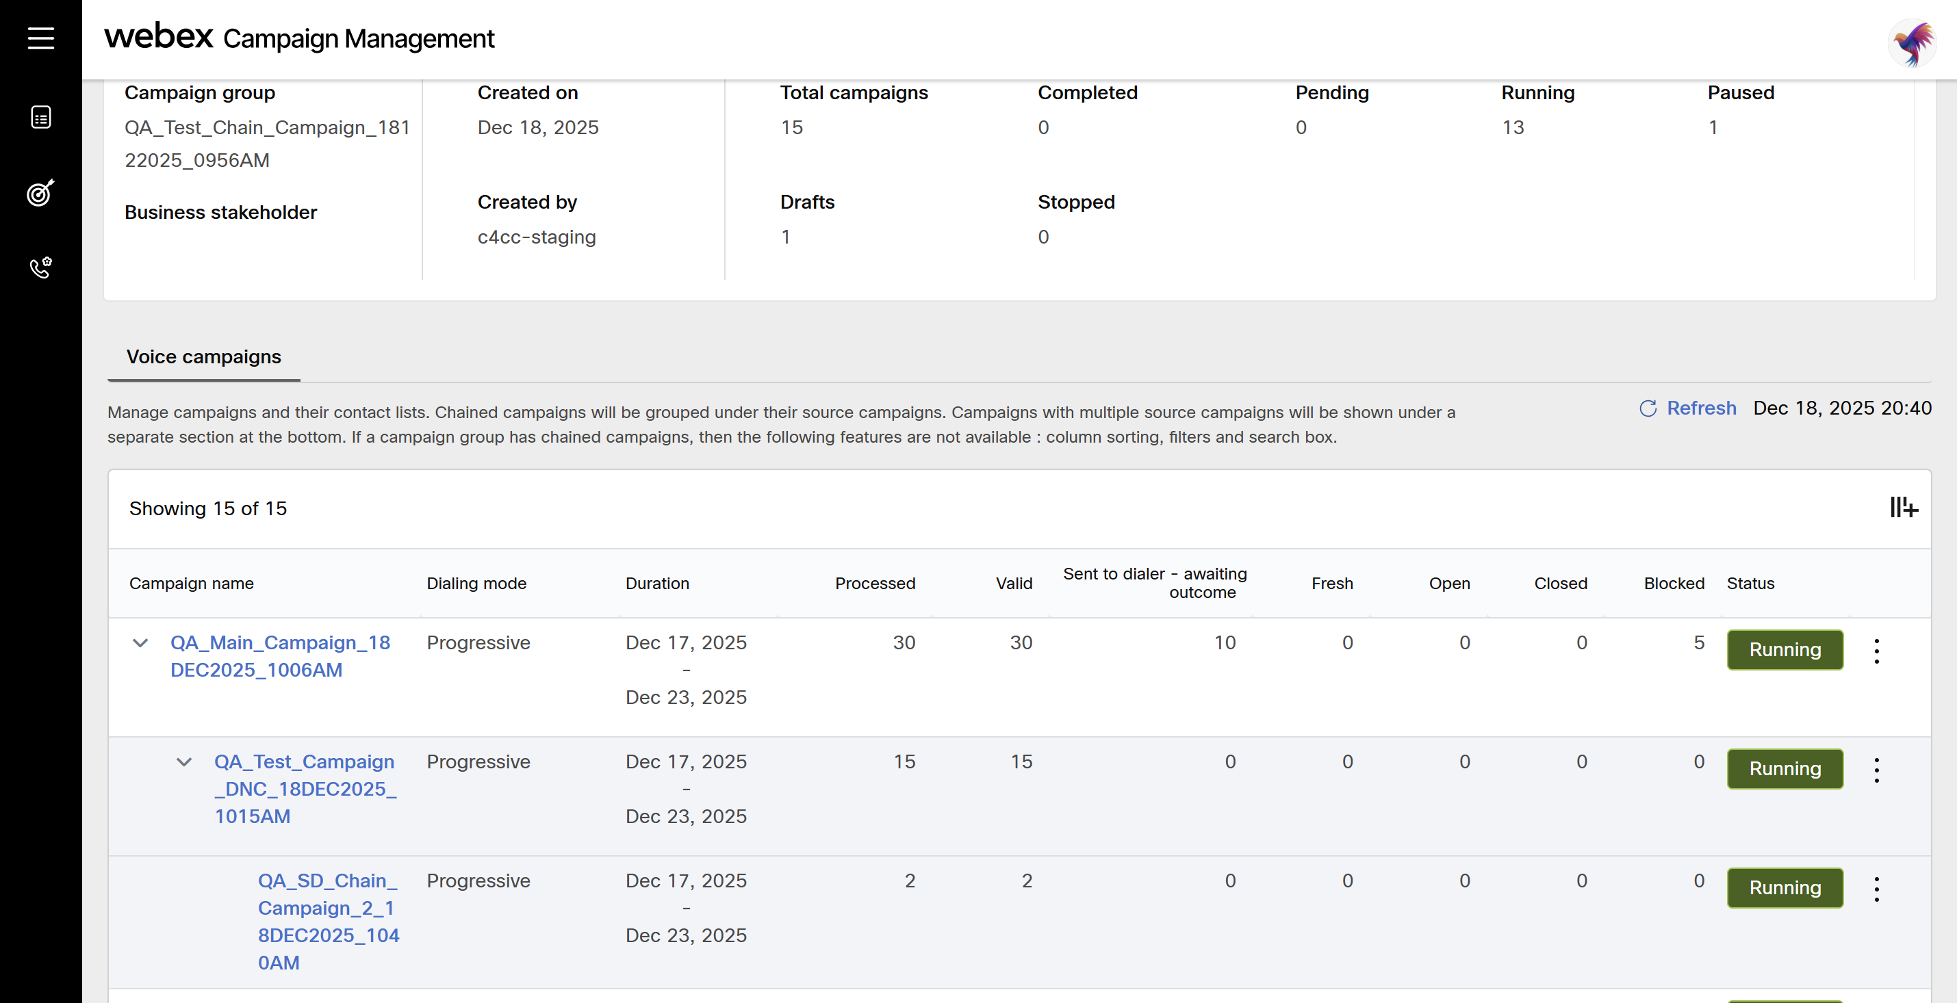Click the Campaign name column header
Screen dimensions: 1957x1003
click(x=192, y=583)
